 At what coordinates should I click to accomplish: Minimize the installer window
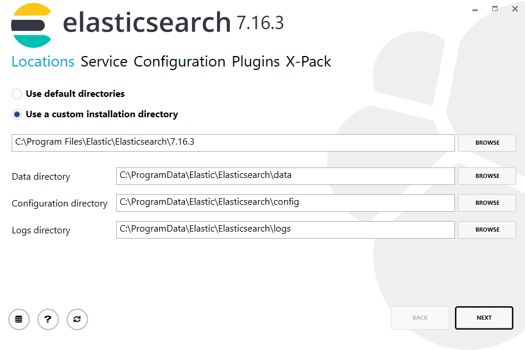tap(475, 9)
